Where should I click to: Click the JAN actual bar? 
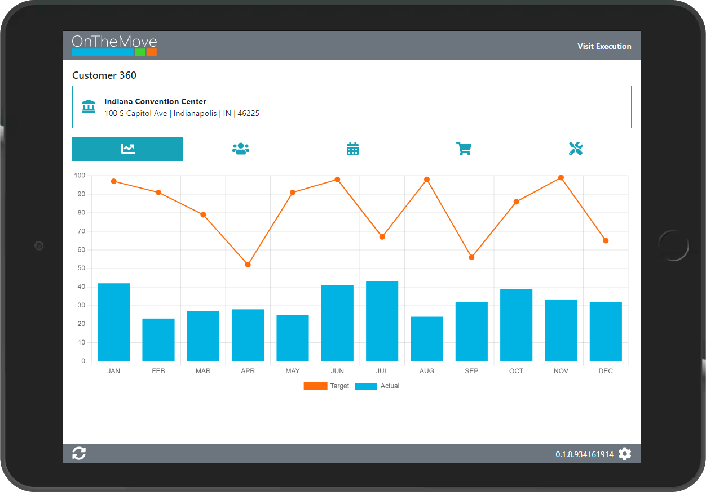point(113,322)
